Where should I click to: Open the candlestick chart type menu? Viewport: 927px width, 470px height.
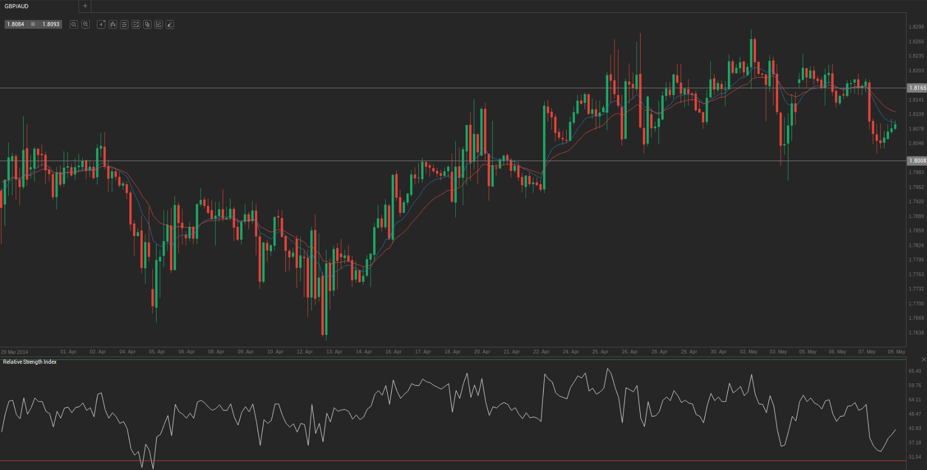(x=113, y=25)
